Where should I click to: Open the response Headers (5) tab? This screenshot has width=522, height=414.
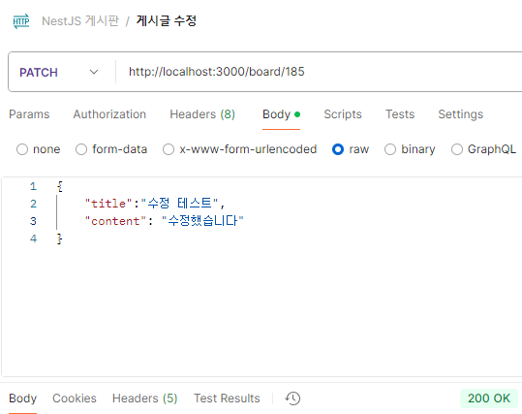point(145,398)
